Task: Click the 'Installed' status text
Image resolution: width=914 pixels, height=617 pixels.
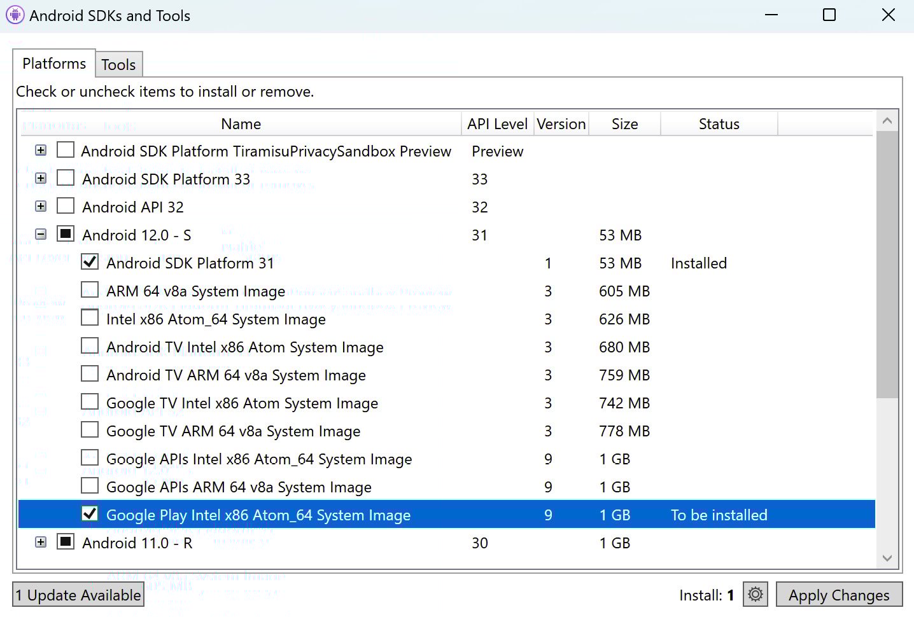Action: tap(698, 263)
